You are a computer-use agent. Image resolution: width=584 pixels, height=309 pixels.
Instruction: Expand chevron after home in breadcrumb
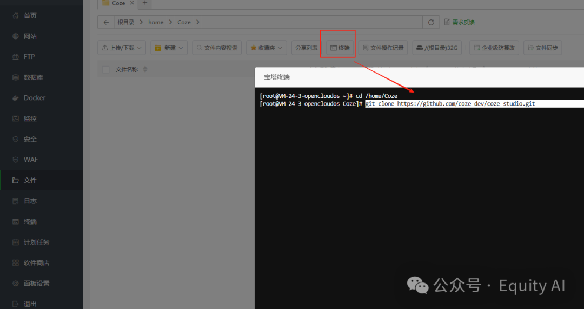point(170,22)
